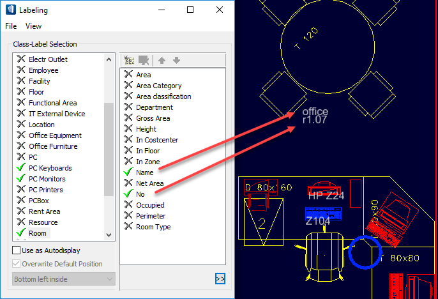
Task: Select Resource class
Action: click(43, 222)
